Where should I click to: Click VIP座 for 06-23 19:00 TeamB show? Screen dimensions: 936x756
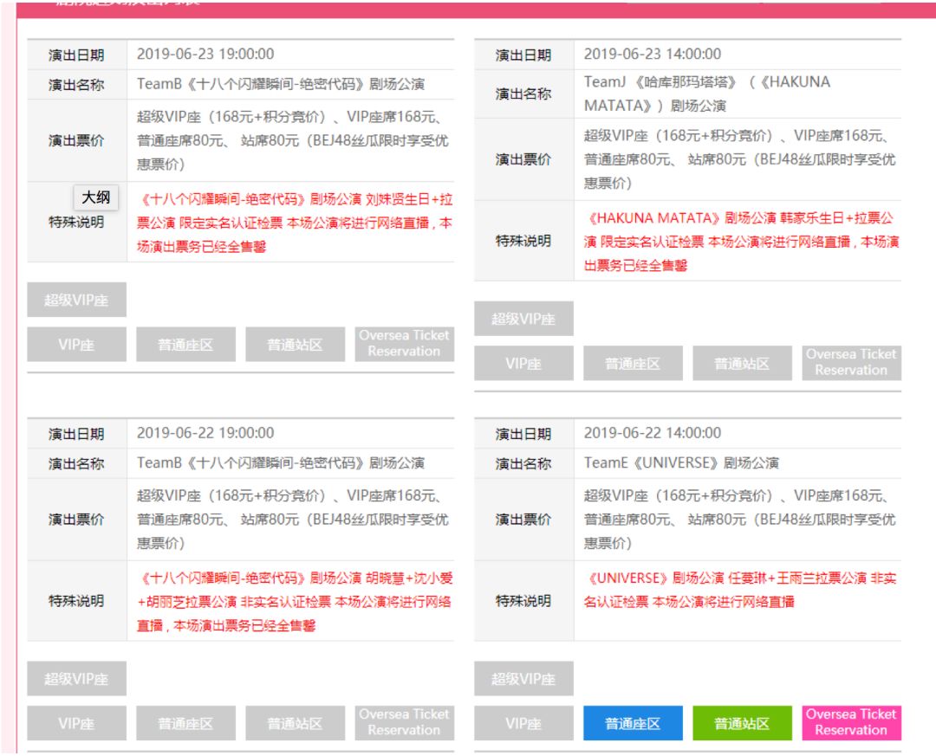point(76,345)
